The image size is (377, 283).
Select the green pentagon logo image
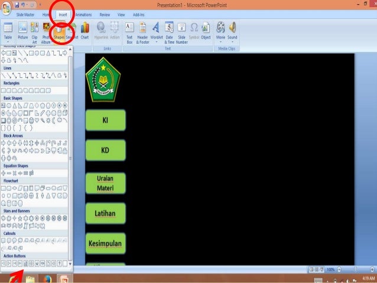tap(103, 80)
